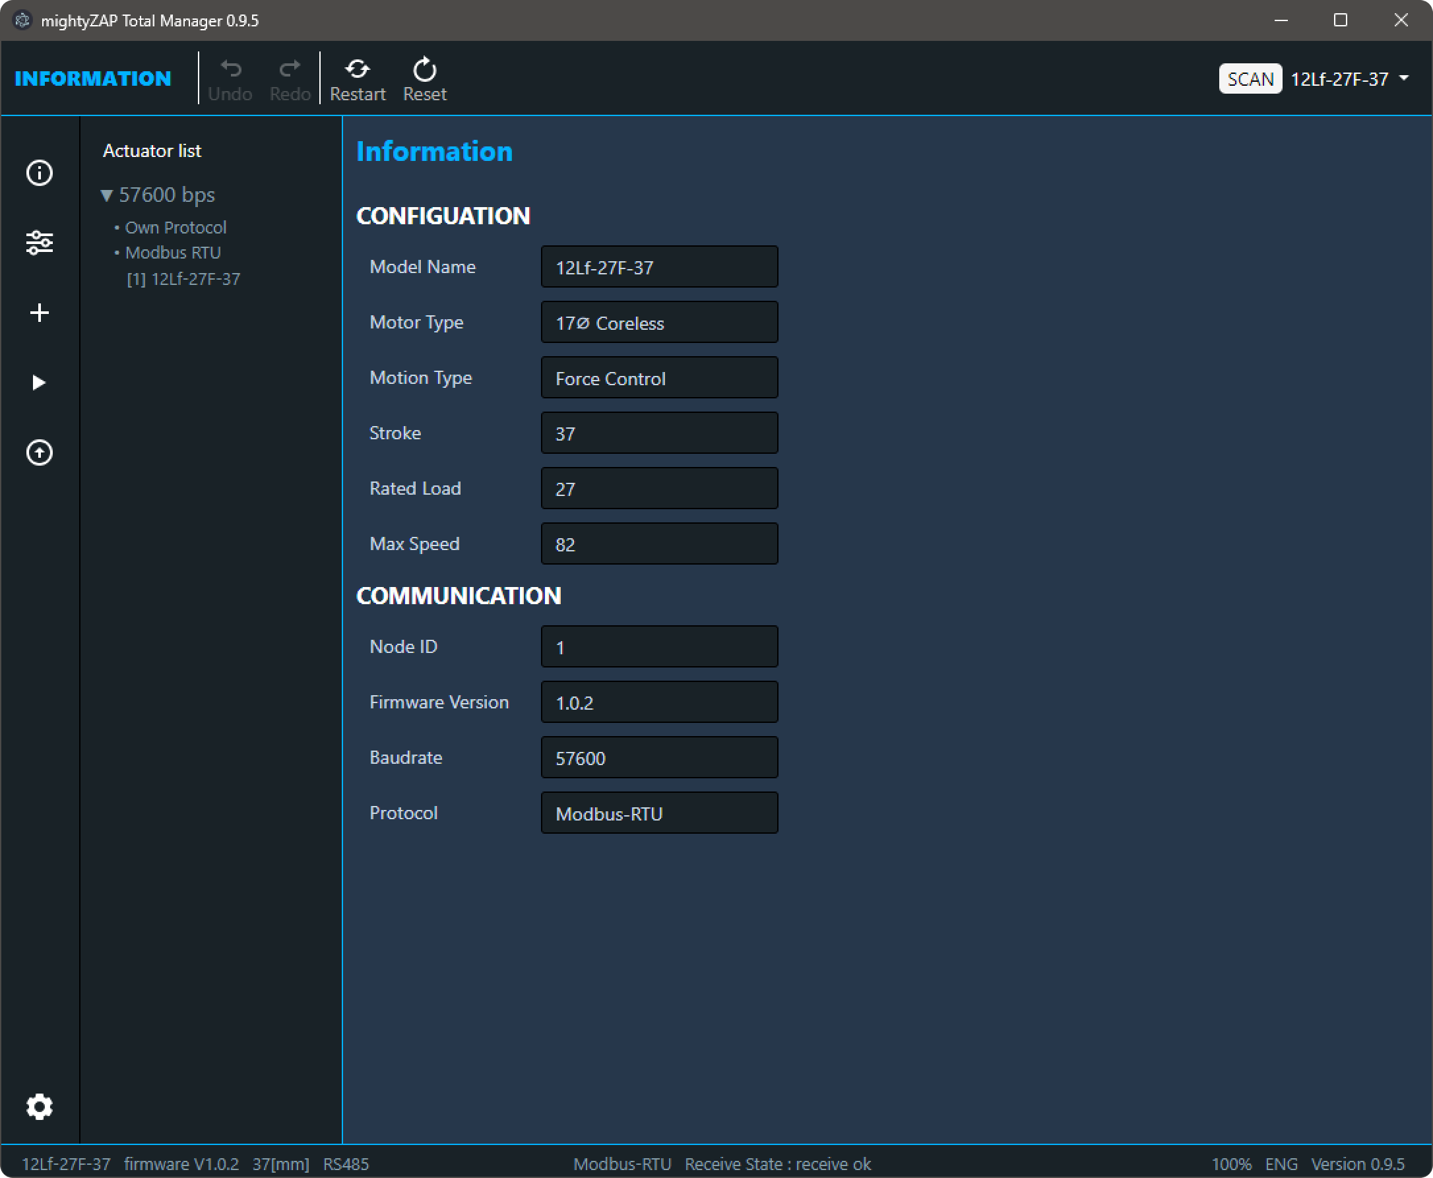Open the Information sidebar icon
This screenshot has width=1433, height=1178.
(40, 173)
